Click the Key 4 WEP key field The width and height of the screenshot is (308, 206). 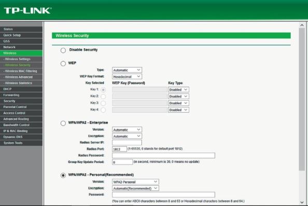click(x=139, y=109)
